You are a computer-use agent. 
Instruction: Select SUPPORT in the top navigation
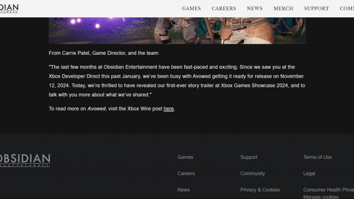pyautogui.click(x=316, y=9)
